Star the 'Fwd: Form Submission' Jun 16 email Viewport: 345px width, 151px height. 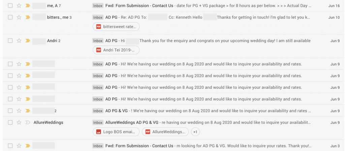coord(19,6)
